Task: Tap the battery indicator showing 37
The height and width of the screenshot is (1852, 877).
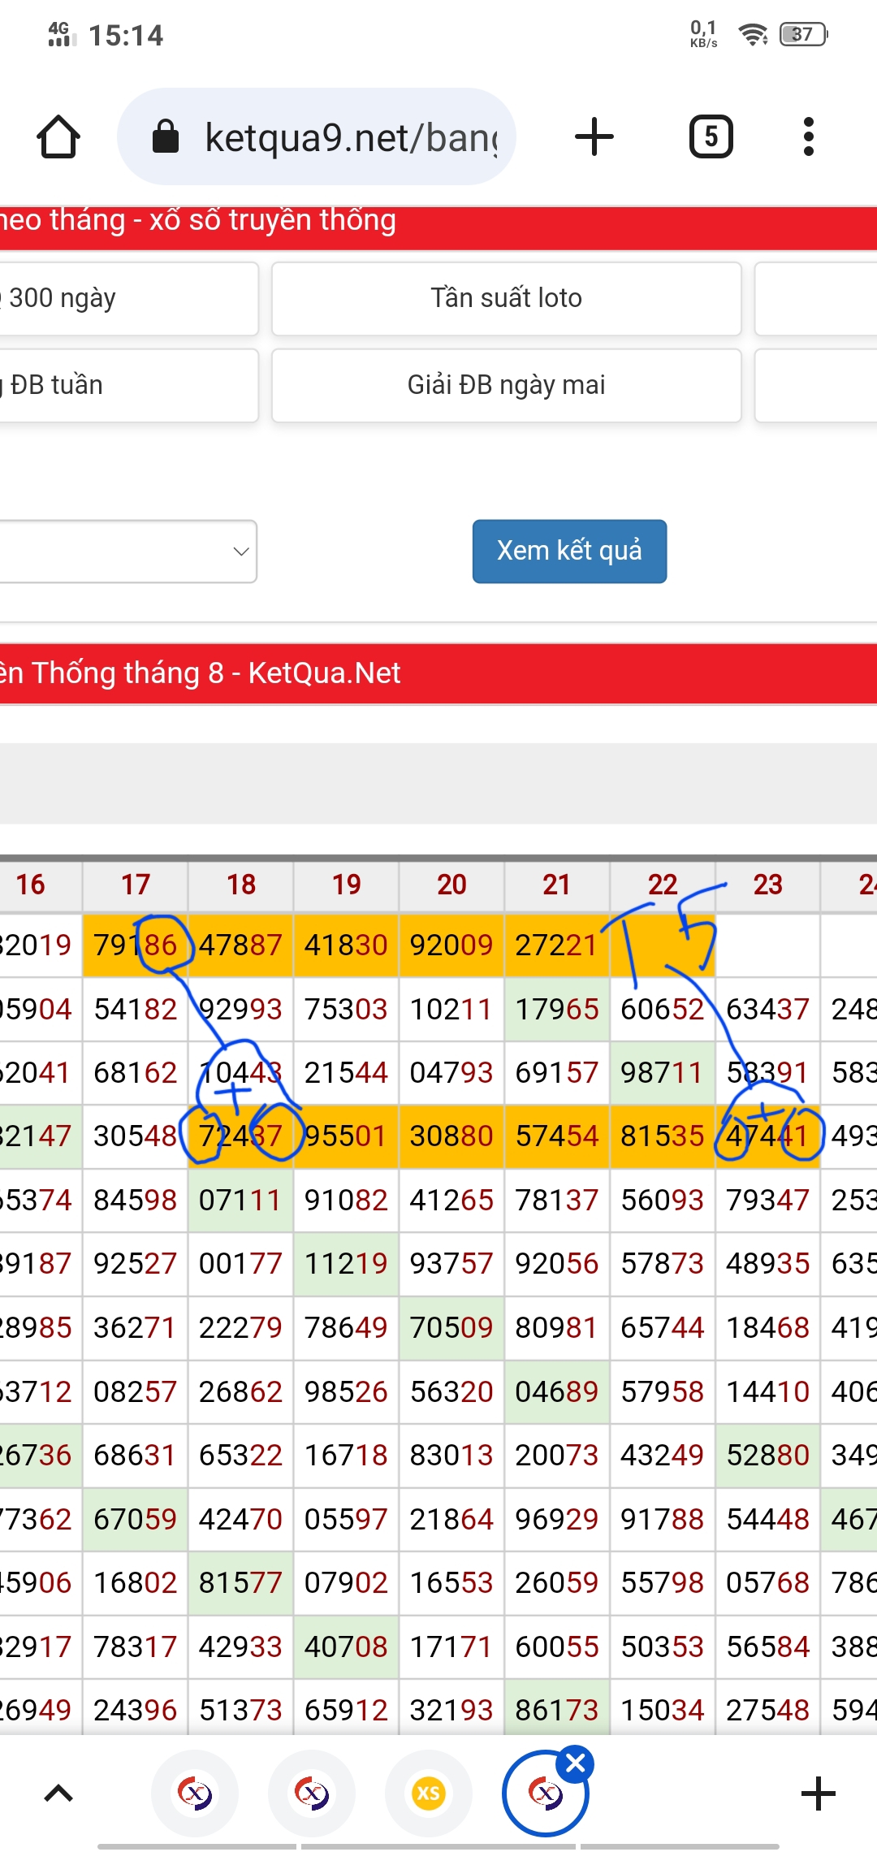Action: (803, 34)
